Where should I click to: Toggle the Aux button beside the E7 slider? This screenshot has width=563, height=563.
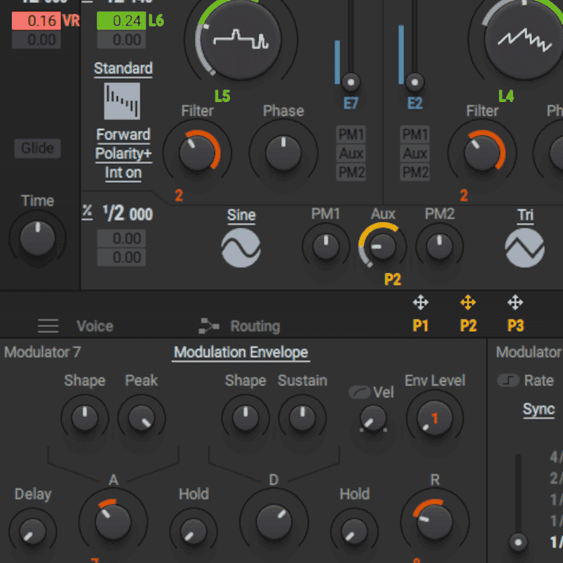click(351, 153)
